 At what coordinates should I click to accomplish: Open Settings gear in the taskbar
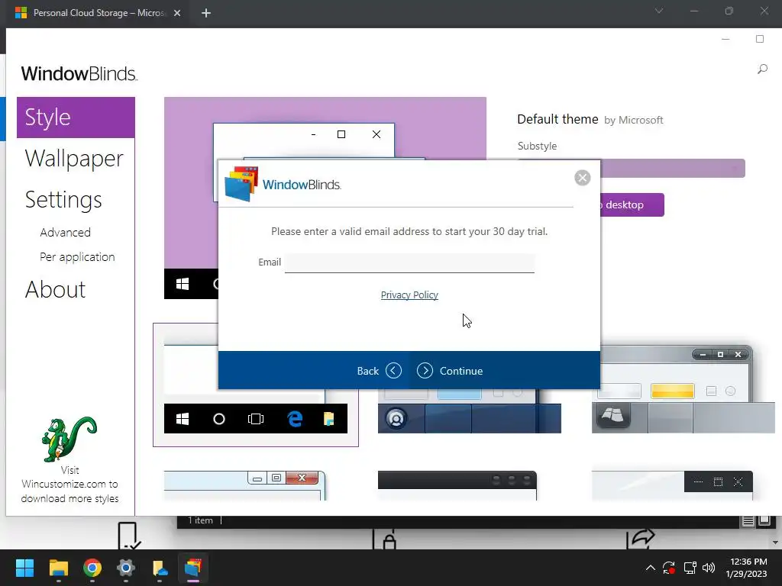tap(126, 568)
